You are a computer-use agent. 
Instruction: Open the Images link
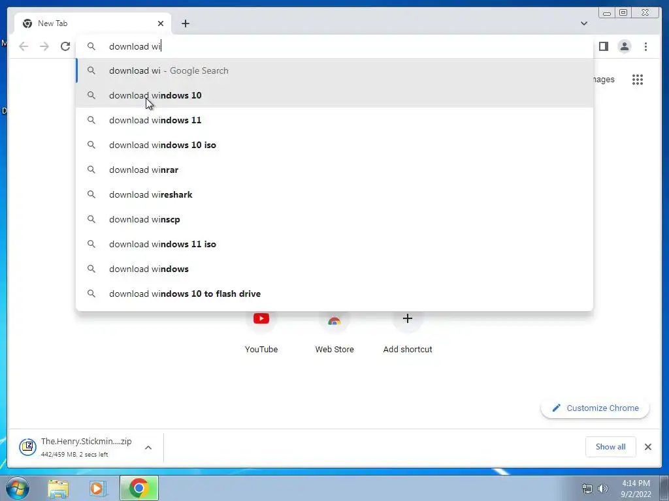(x=604, y=79)
